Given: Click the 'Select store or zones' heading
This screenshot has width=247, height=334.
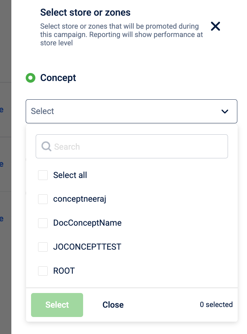Looking at the screenshot, I should click(85, 13).
